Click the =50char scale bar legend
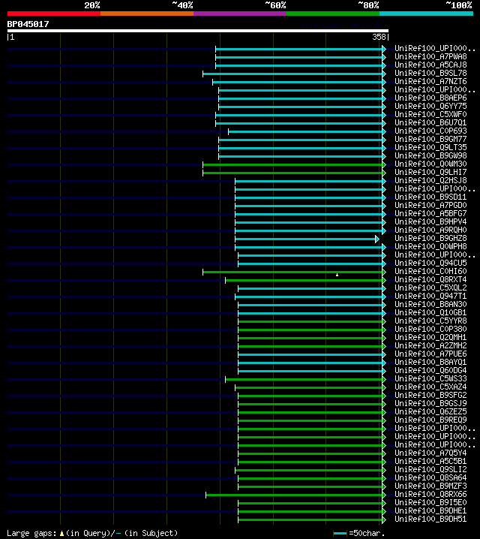Viewport: 480px width, 539px height. click(x=359, y=534)
